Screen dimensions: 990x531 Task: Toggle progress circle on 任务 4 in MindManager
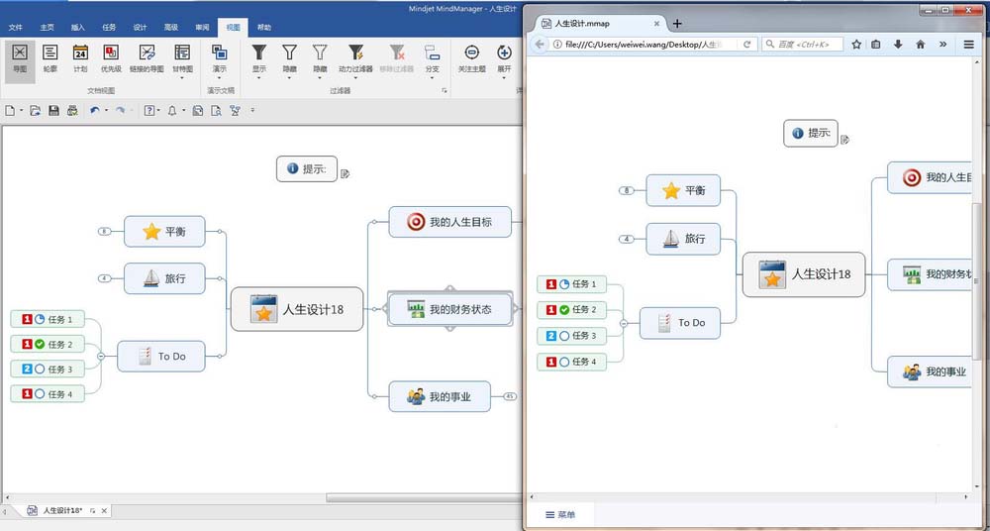[40, 394]
